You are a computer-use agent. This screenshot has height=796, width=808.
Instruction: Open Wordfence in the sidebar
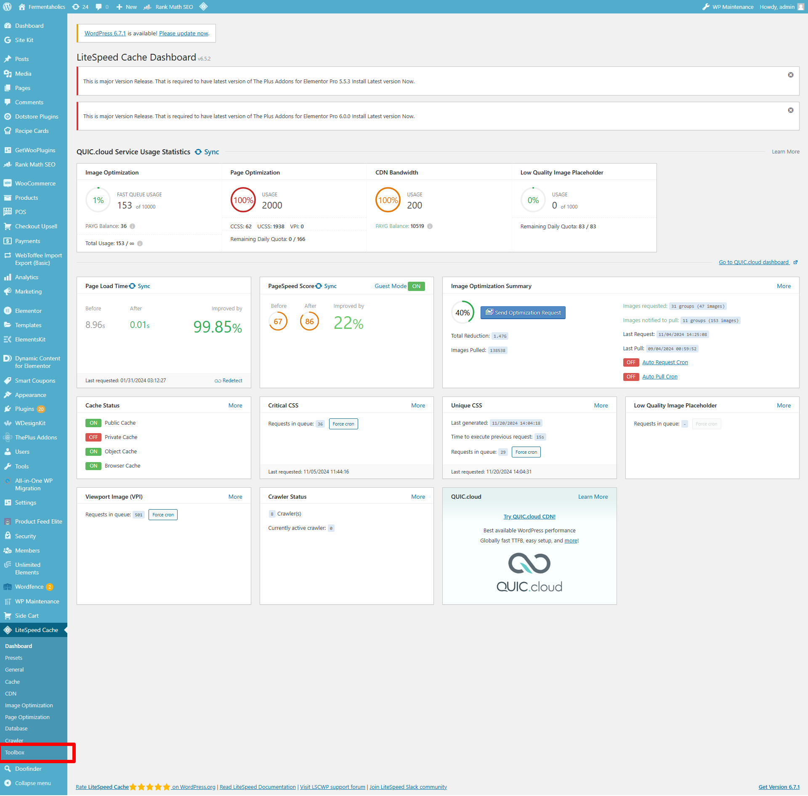(x=34, y=587)
